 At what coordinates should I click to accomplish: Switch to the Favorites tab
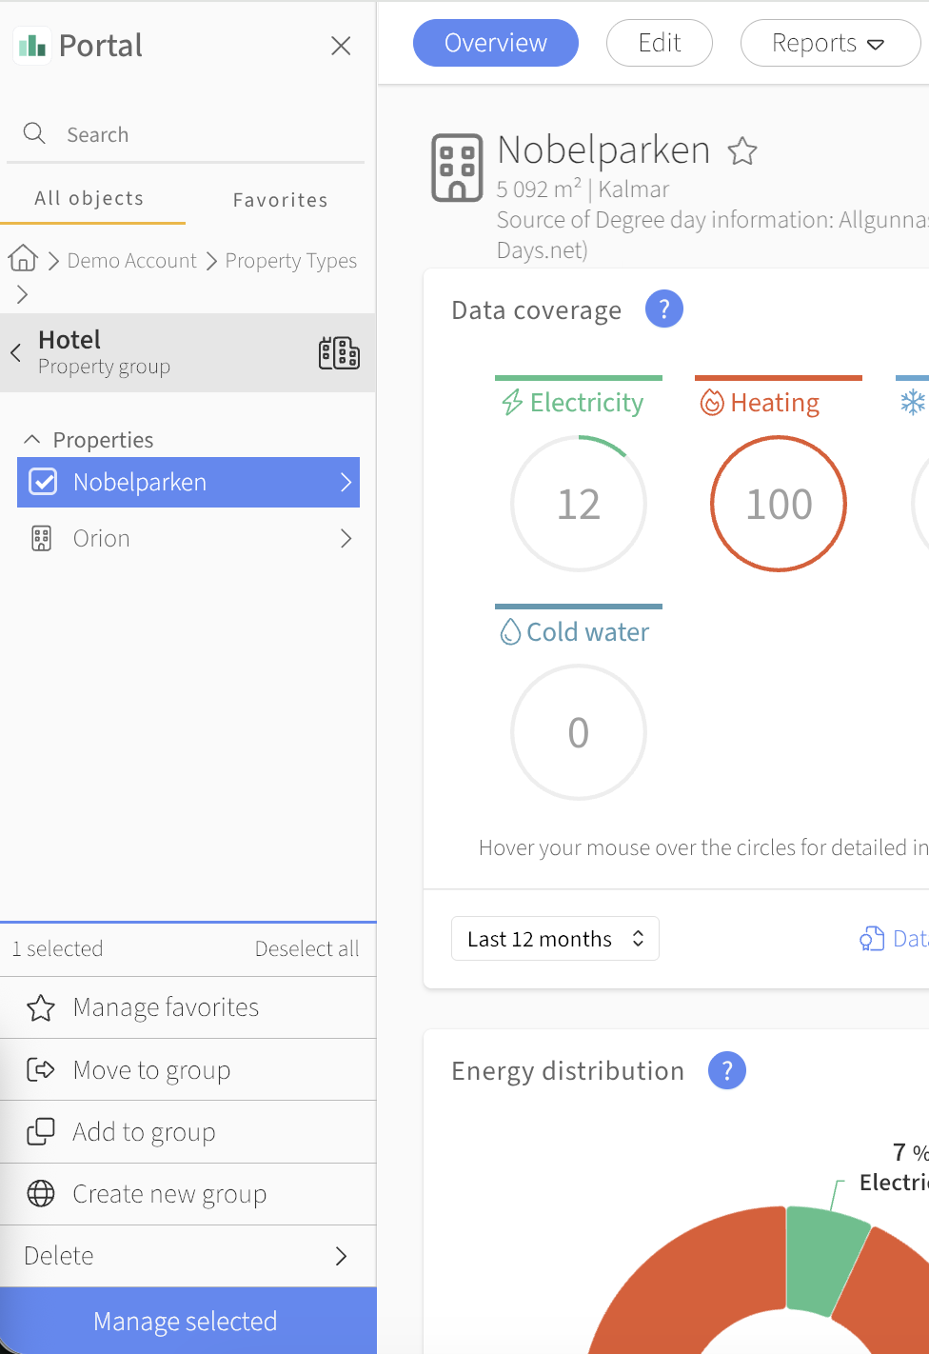[281, 200]
